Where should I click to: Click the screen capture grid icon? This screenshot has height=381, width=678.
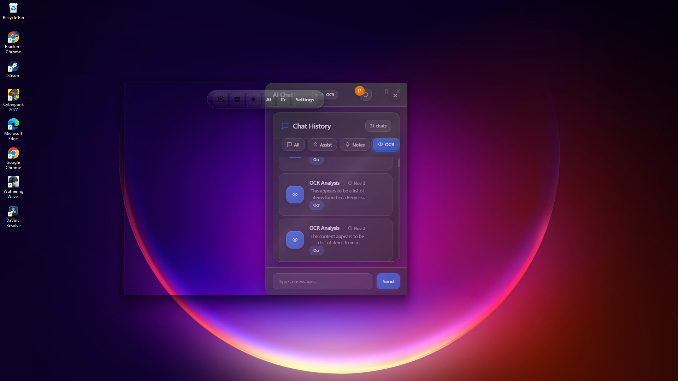pos(237,99)
